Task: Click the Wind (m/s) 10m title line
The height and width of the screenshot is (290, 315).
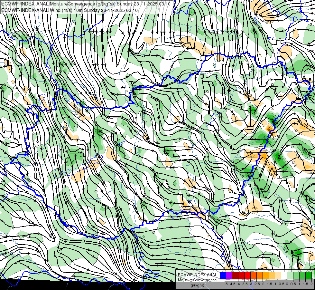Action: click(69, 10)
